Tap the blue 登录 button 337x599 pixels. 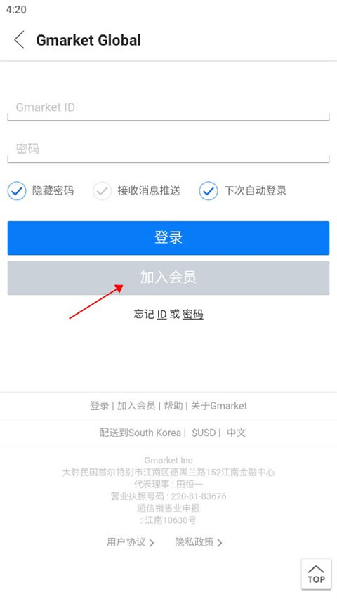pyautogui.click(x=168, y=237)
